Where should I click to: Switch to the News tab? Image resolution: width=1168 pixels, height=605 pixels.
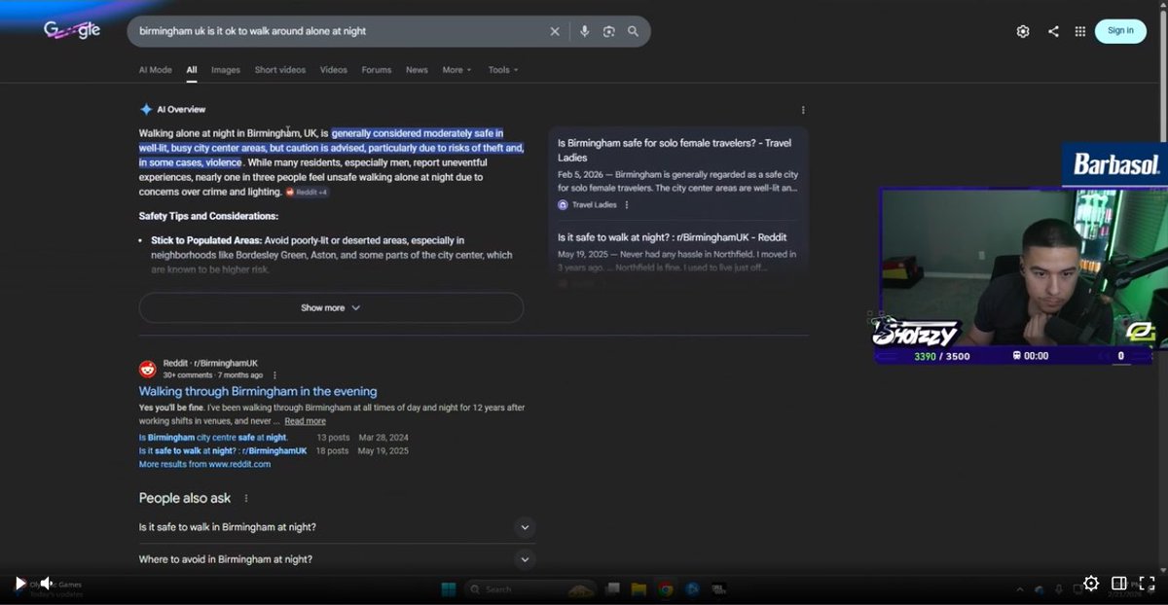pos(417,70)
